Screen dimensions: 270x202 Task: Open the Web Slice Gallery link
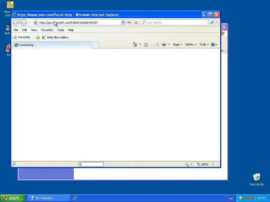(x=55, y=37)
